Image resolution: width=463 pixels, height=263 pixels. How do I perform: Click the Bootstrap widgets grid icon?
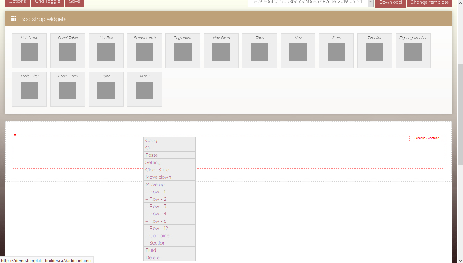(x=14, y=19)
